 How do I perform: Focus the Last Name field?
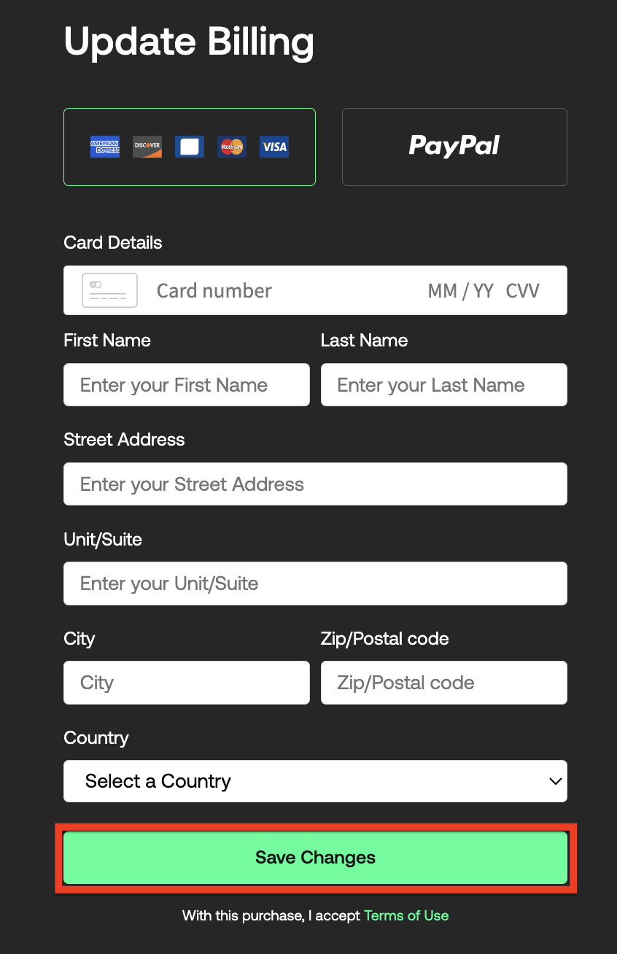pyautogui.click(x=444, y=385)
